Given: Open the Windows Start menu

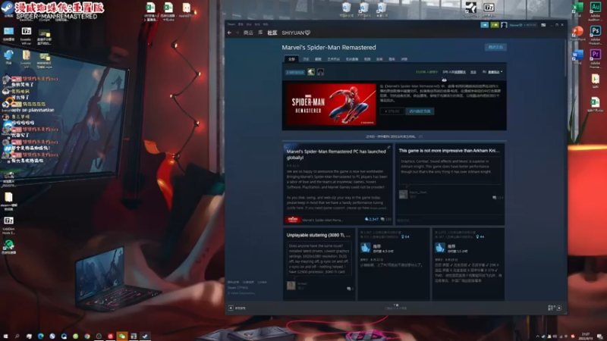Looking at the screenshot, I should pos(5,336).
